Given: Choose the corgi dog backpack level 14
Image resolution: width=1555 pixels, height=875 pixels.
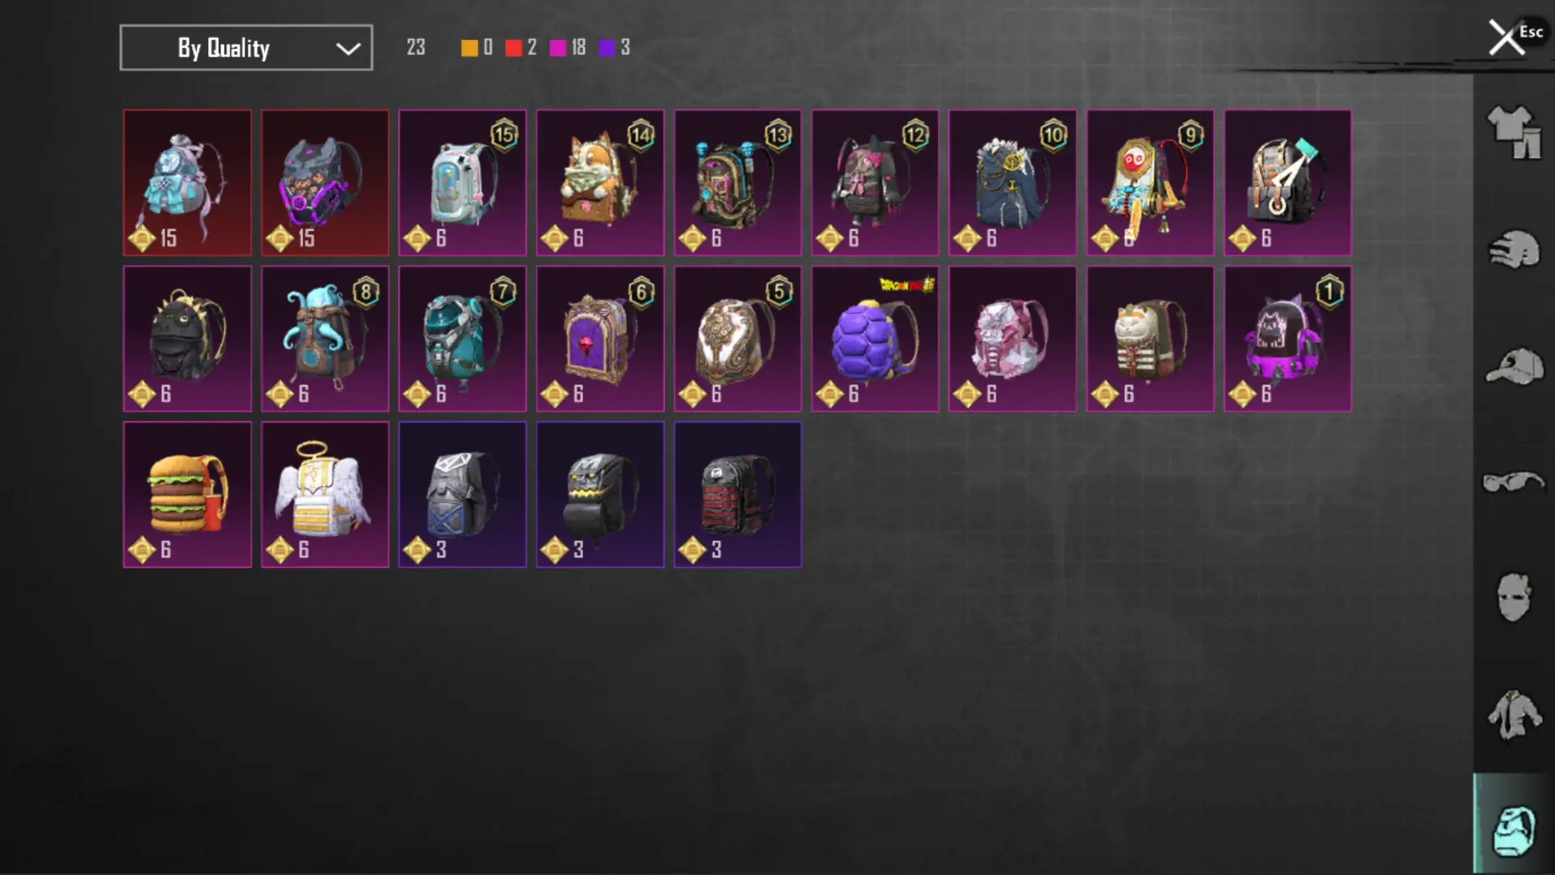Looking at the screenshot, I should (600, 183).
